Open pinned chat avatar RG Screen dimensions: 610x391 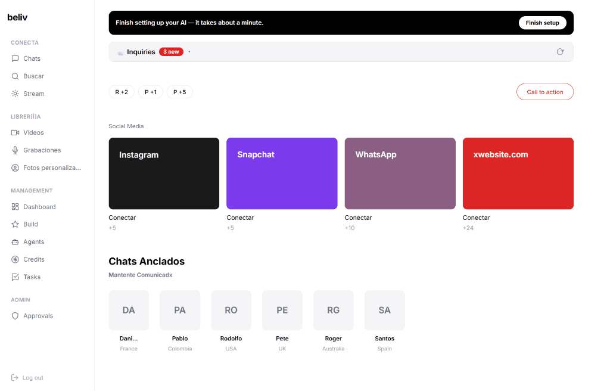334,310
